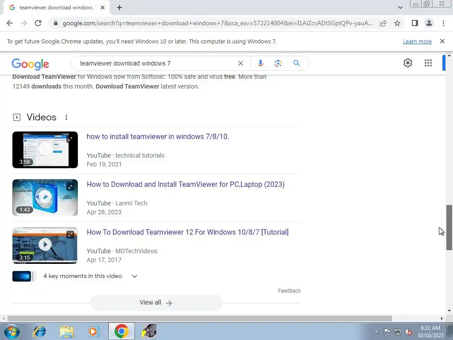Image resolution: width=453 pixels, height=340 pixels.
Task: Play the 3:15 MDTechVideos video thumbnail
Action: click(x=45, y=245)
